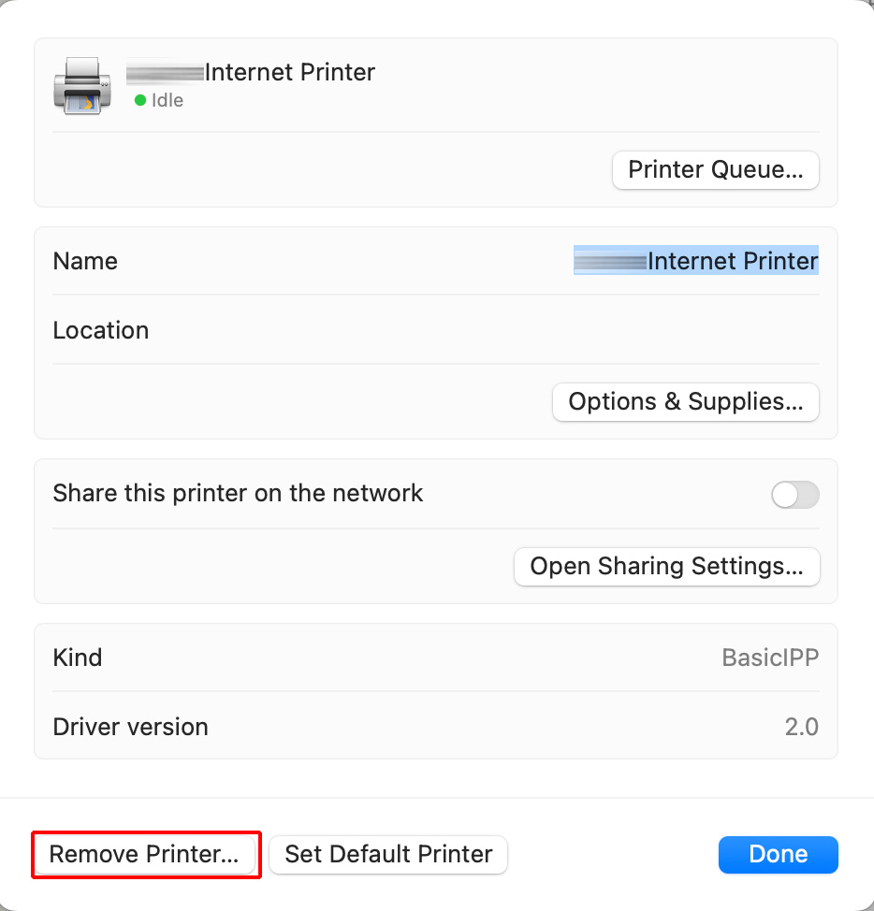The image size is (874, 911).
Task: Enable sharing this printer on the network
Action: (x=794, y=494)
